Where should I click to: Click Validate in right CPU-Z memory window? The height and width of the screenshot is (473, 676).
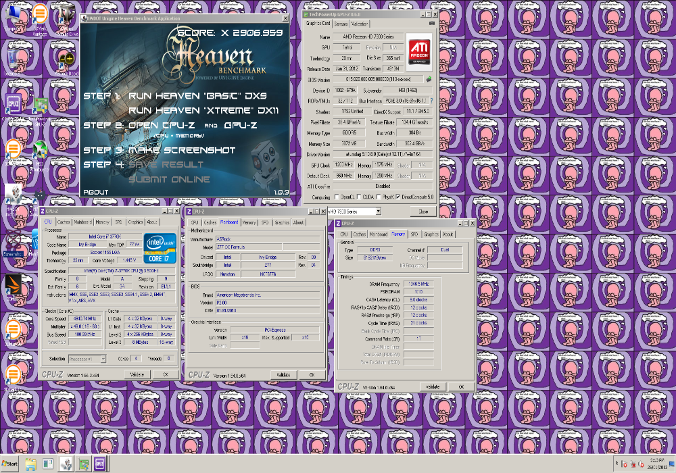pos(433,387)
